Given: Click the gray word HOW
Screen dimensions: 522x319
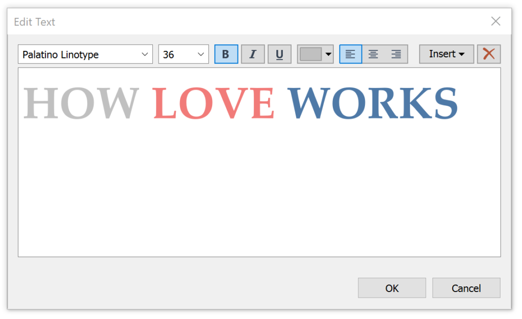Looking at the screenshot, I should 81,103.
